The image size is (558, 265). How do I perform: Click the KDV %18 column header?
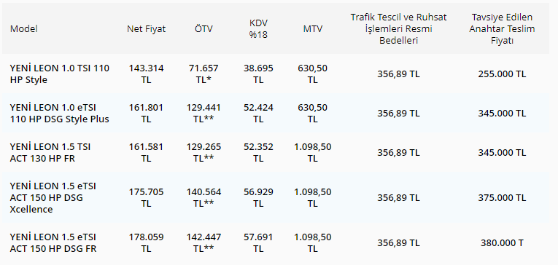[258, 29]
